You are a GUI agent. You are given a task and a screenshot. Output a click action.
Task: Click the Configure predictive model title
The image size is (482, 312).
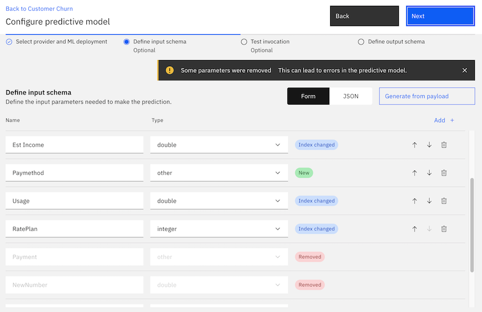tap(58, 22)
